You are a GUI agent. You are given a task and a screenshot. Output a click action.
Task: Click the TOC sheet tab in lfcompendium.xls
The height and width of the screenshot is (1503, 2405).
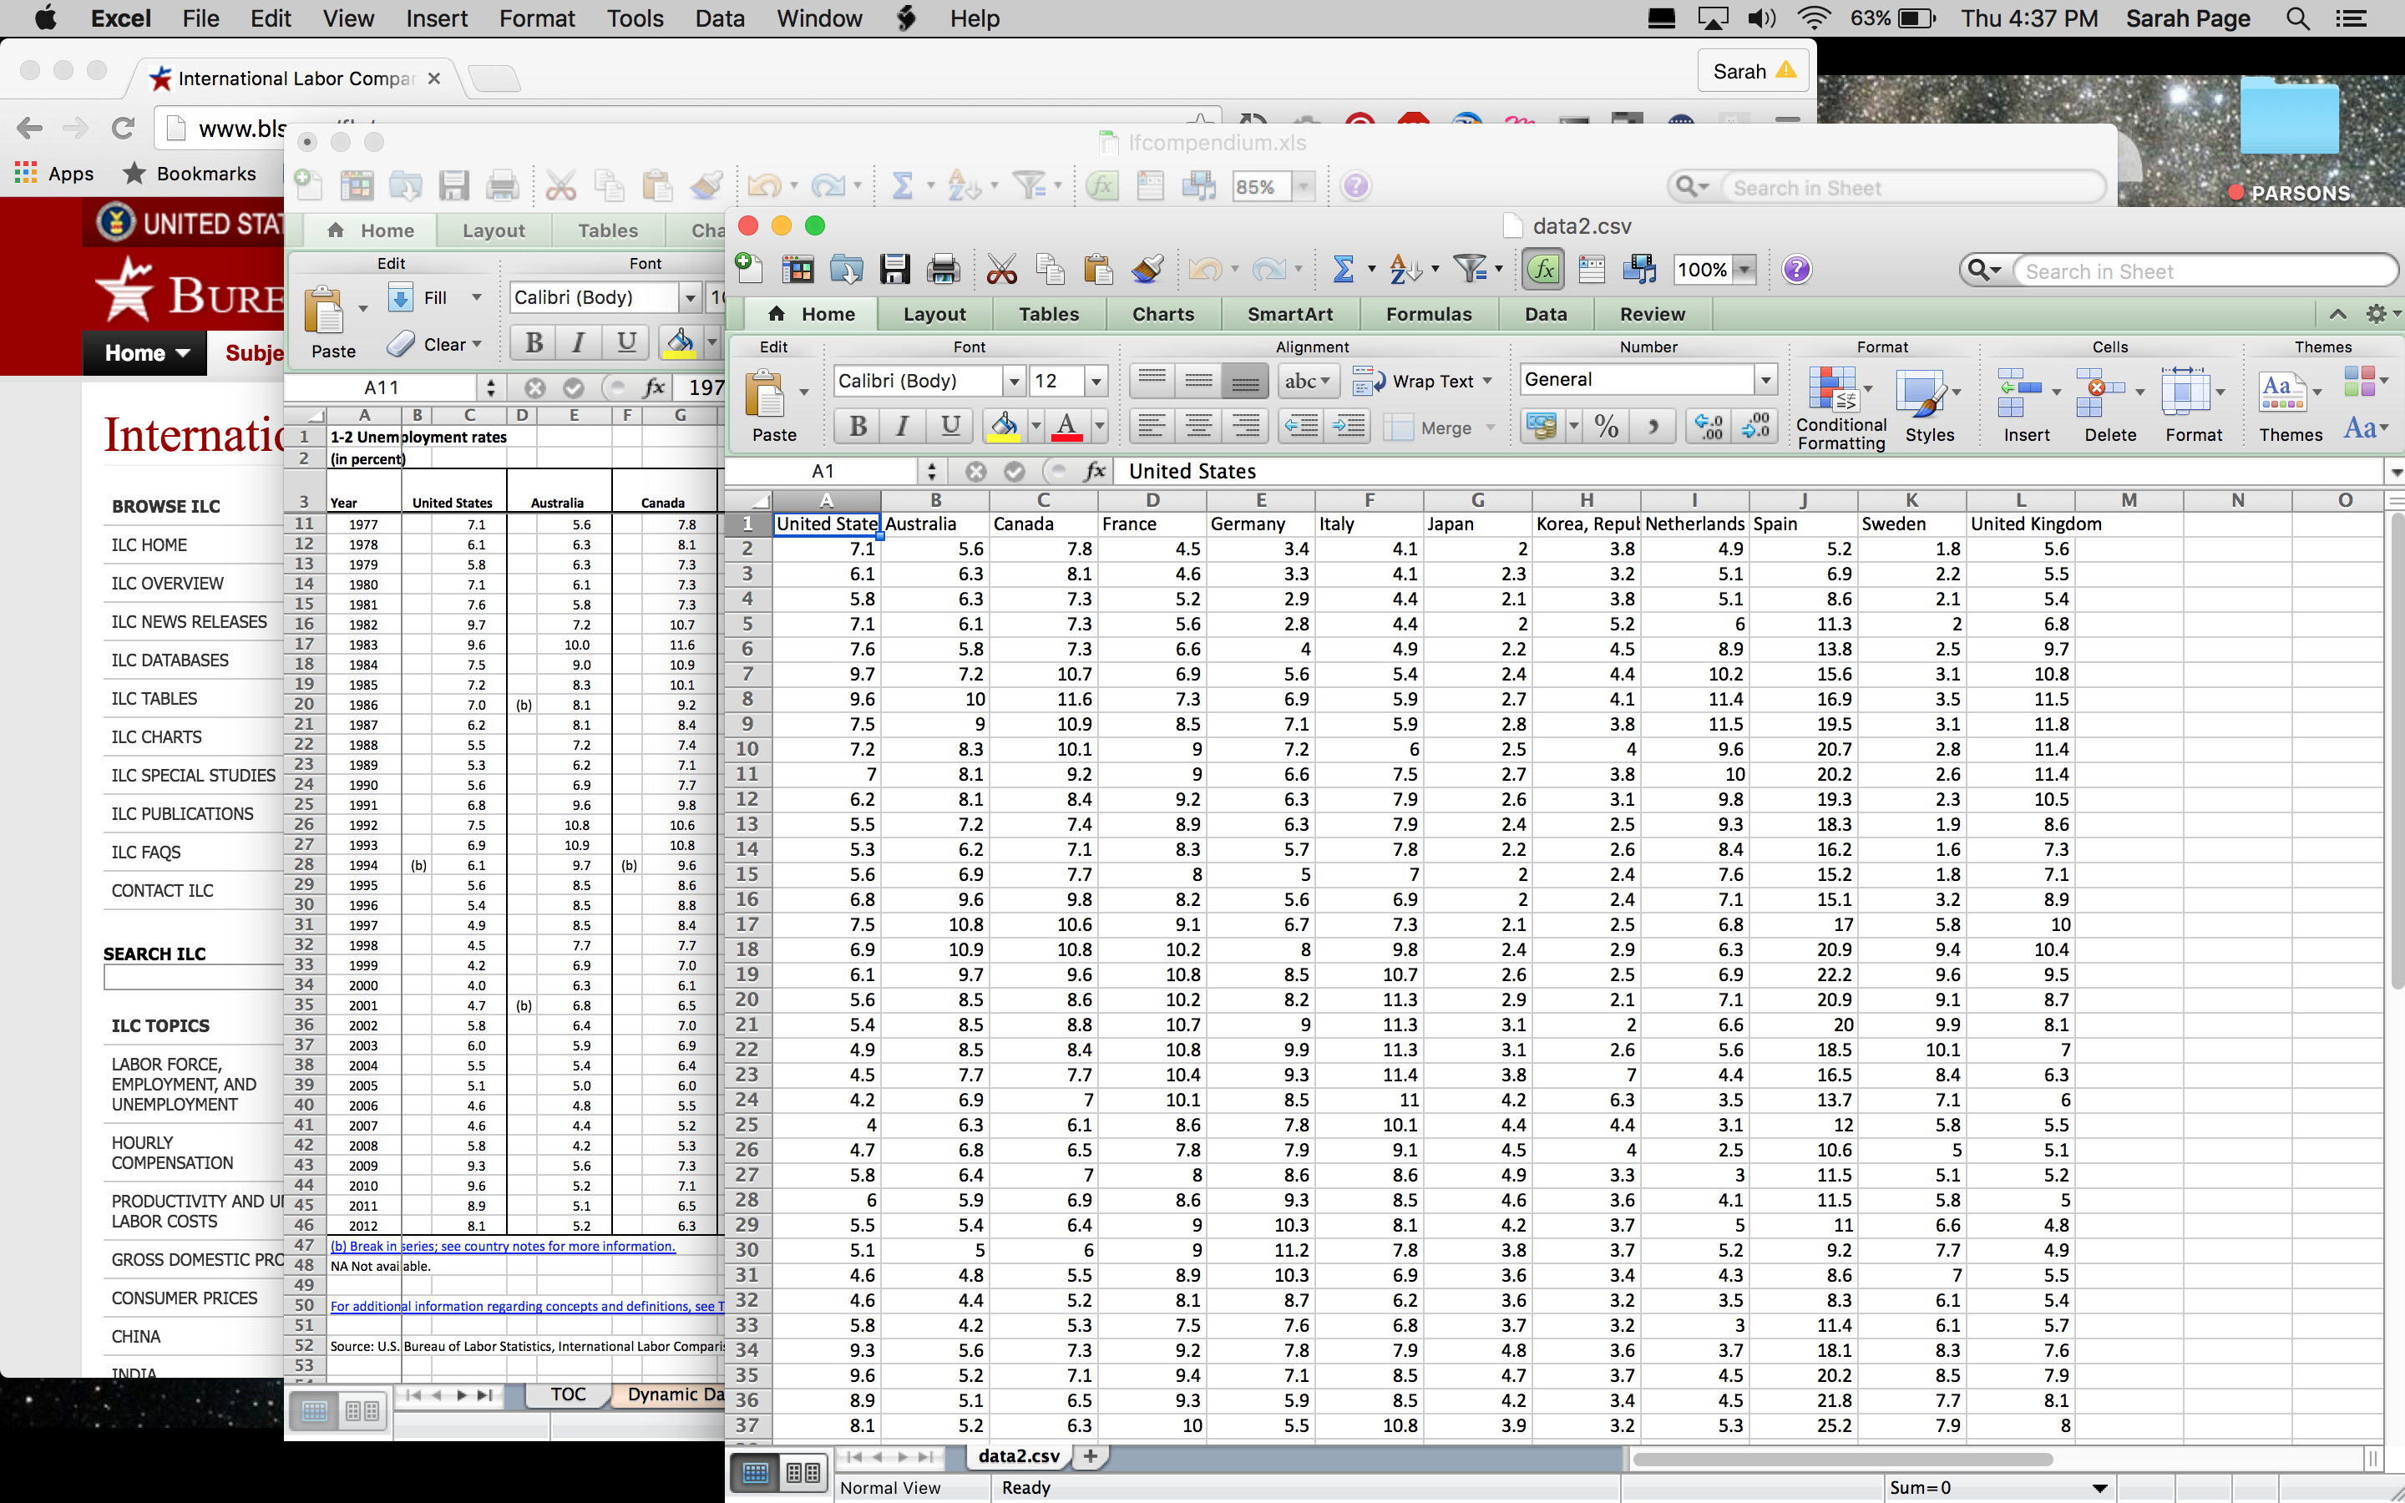(568, 1394)
